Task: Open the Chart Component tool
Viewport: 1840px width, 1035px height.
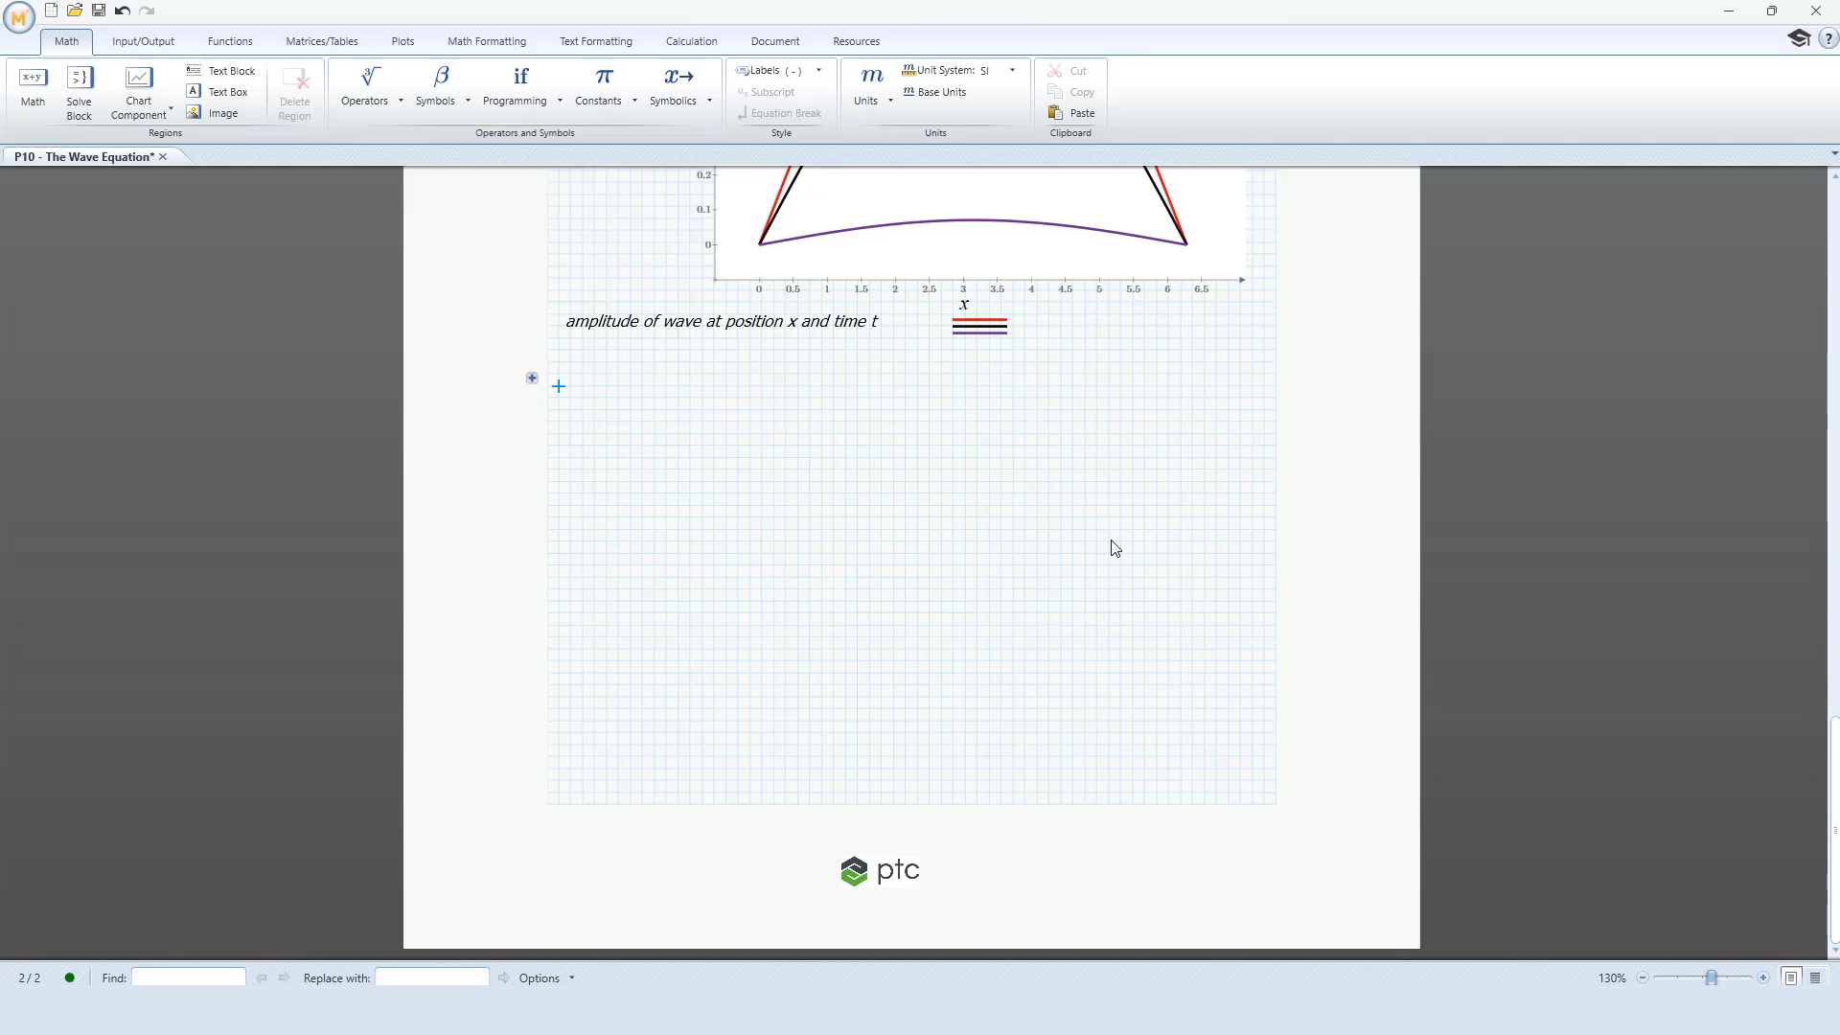Action: pyautogui.click(x=138, y=93)
